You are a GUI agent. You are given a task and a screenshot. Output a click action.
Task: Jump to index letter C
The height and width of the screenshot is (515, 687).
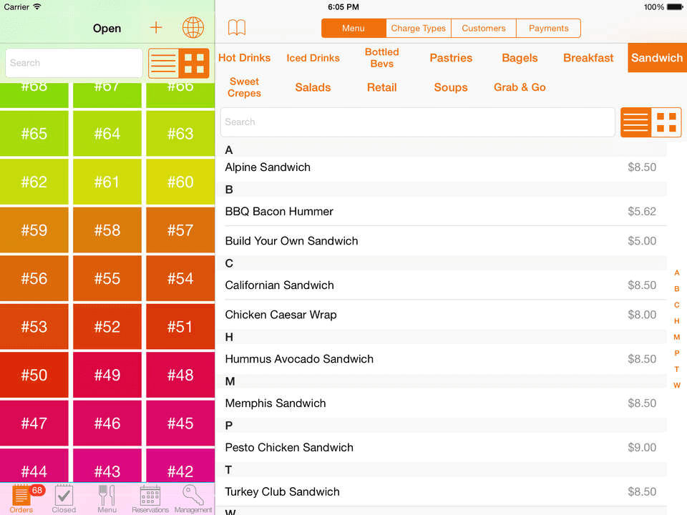point(677,305)
